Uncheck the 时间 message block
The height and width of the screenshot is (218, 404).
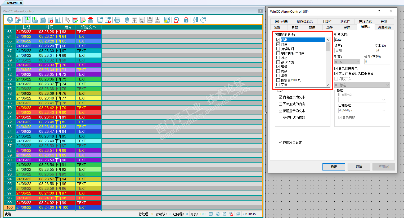pos(278,44)
